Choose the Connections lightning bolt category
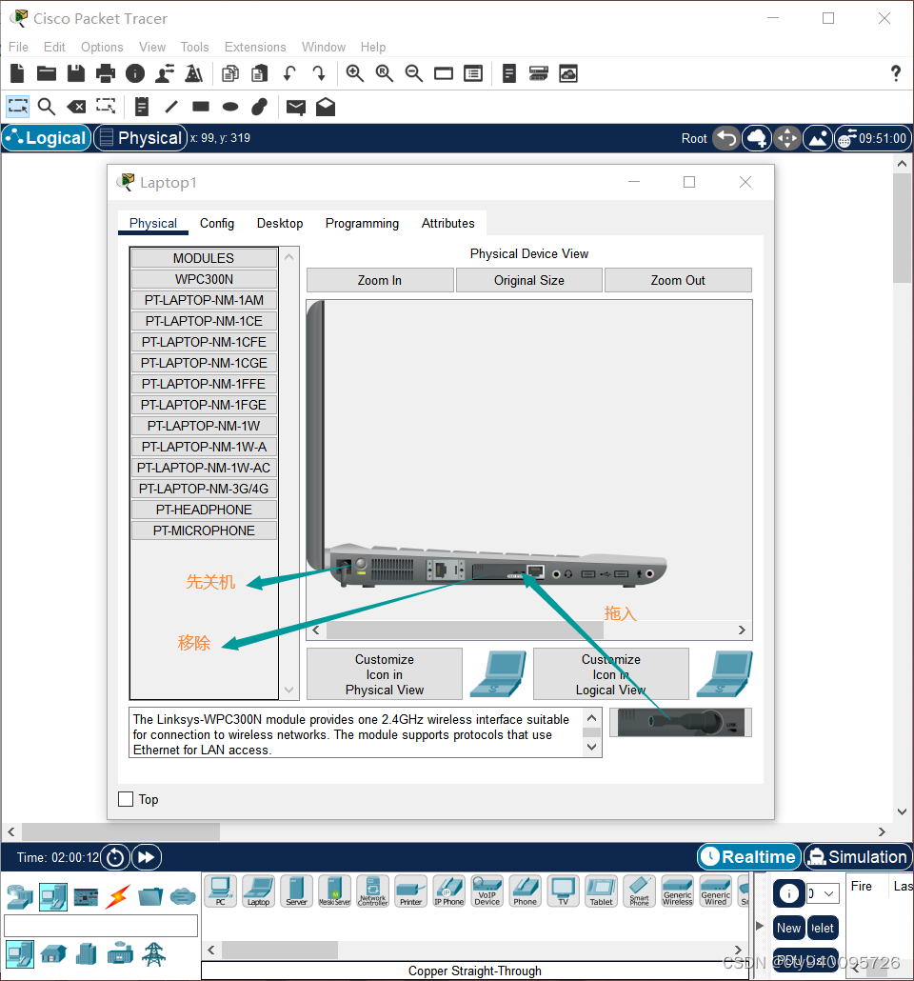This screenshot has height=981, width=914. click(x=118, y=897)
